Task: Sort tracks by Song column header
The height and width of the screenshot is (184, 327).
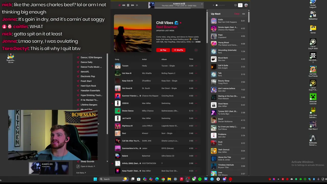Action: point(117,59)
